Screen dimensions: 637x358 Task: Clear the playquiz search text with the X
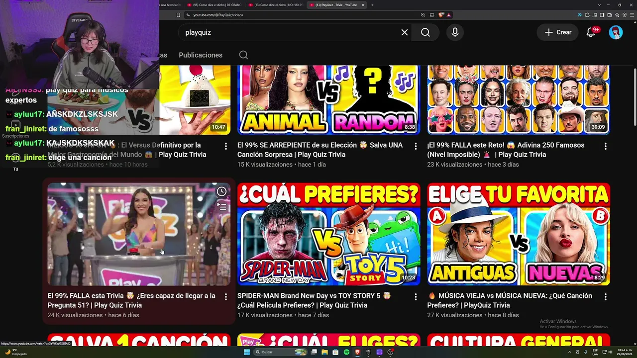405,32
